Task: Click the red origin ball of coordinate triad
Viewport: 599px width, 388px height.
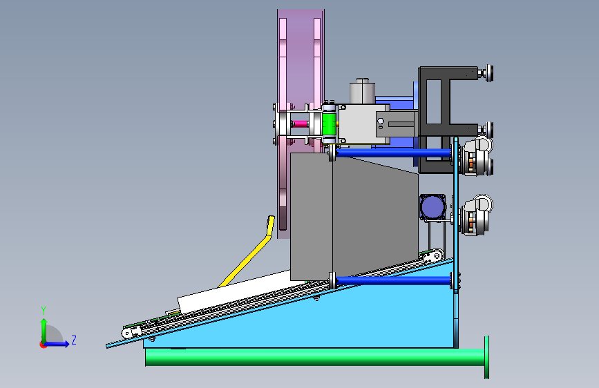Action: point(43,345)
